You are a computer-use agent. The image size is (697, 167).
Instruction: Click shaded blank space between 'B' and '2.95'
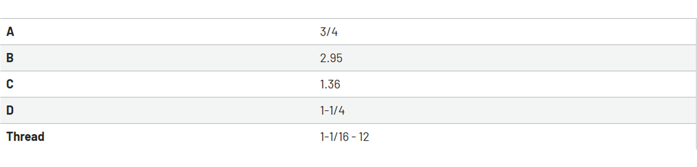pyautogui.click(x=167, y=58)
